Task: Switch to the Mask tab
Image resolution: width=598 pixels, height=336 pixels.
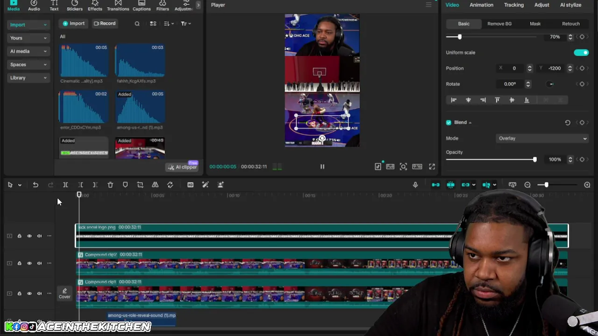Action: tap(535, 24)
